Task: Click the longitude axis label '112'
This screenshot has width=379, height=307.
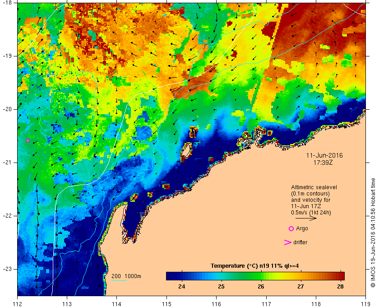Action: (18, 304)
